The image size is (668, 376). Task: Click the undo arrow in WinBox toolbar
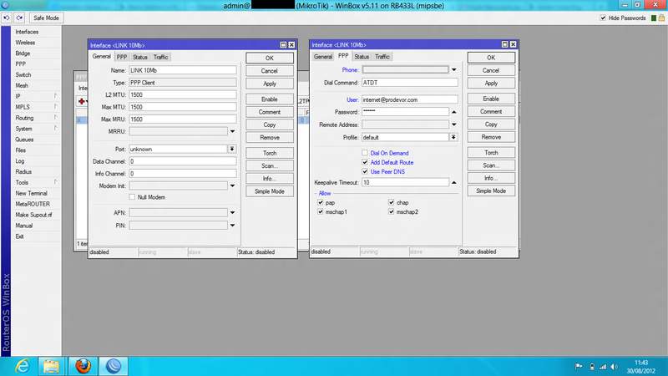[7, 18]
